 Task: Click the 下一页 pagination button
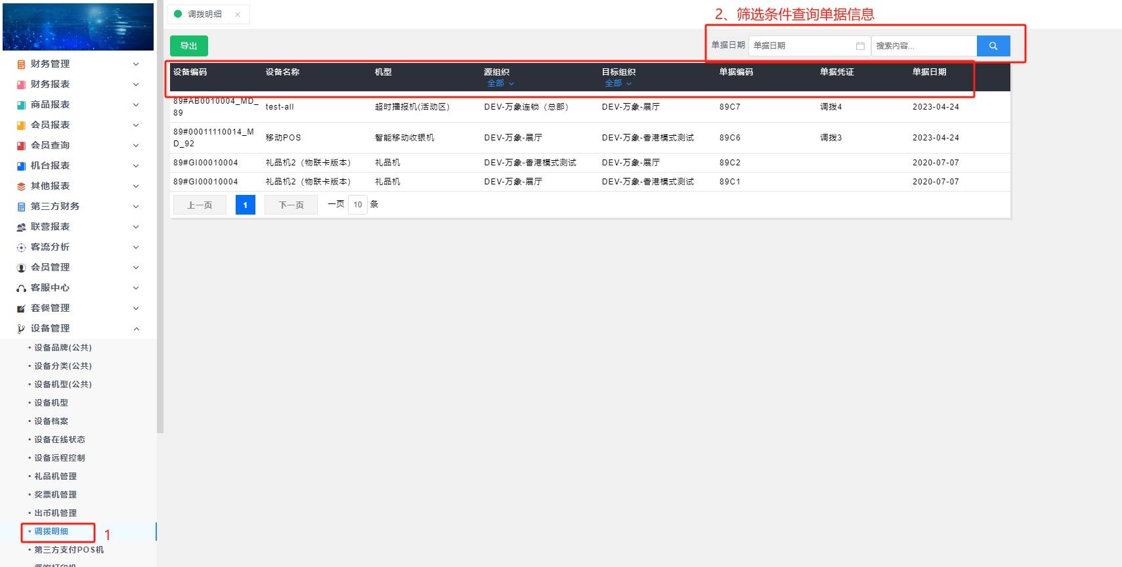[x=291, y=205]
